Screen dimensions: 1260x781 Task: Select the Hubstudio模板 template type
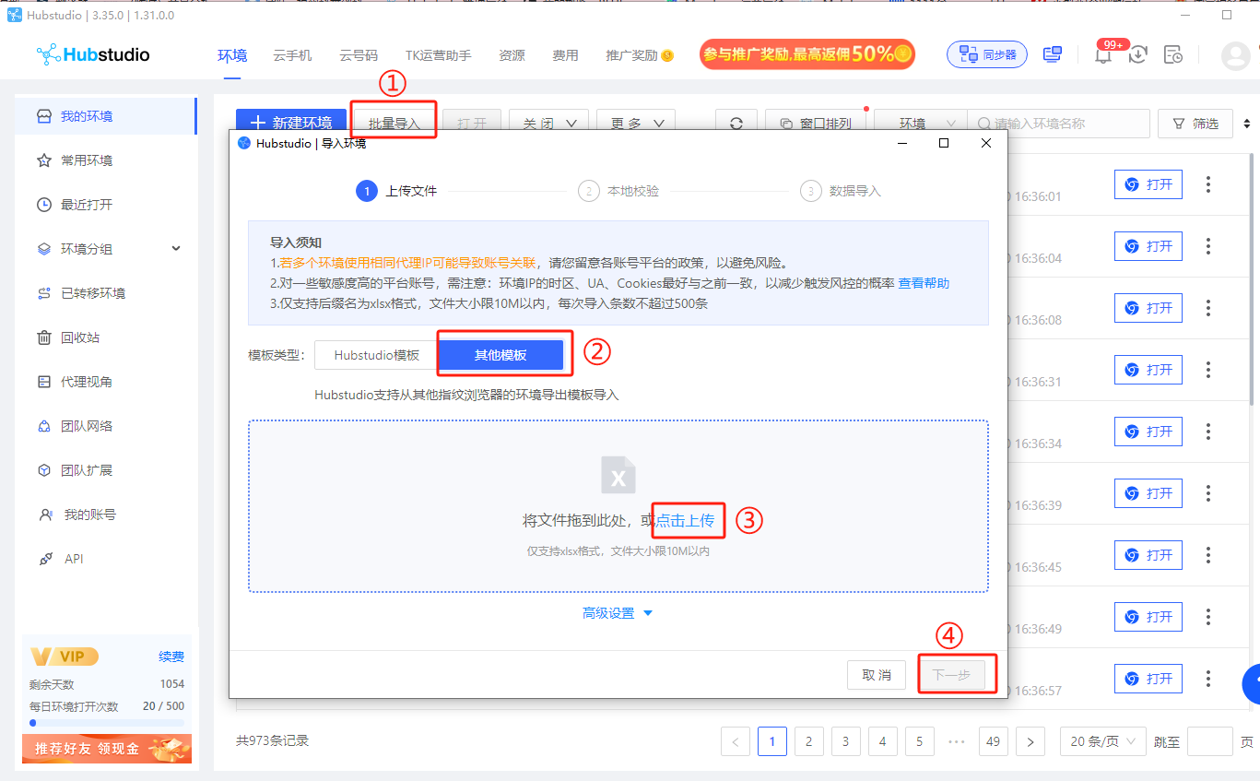(376, 355)
